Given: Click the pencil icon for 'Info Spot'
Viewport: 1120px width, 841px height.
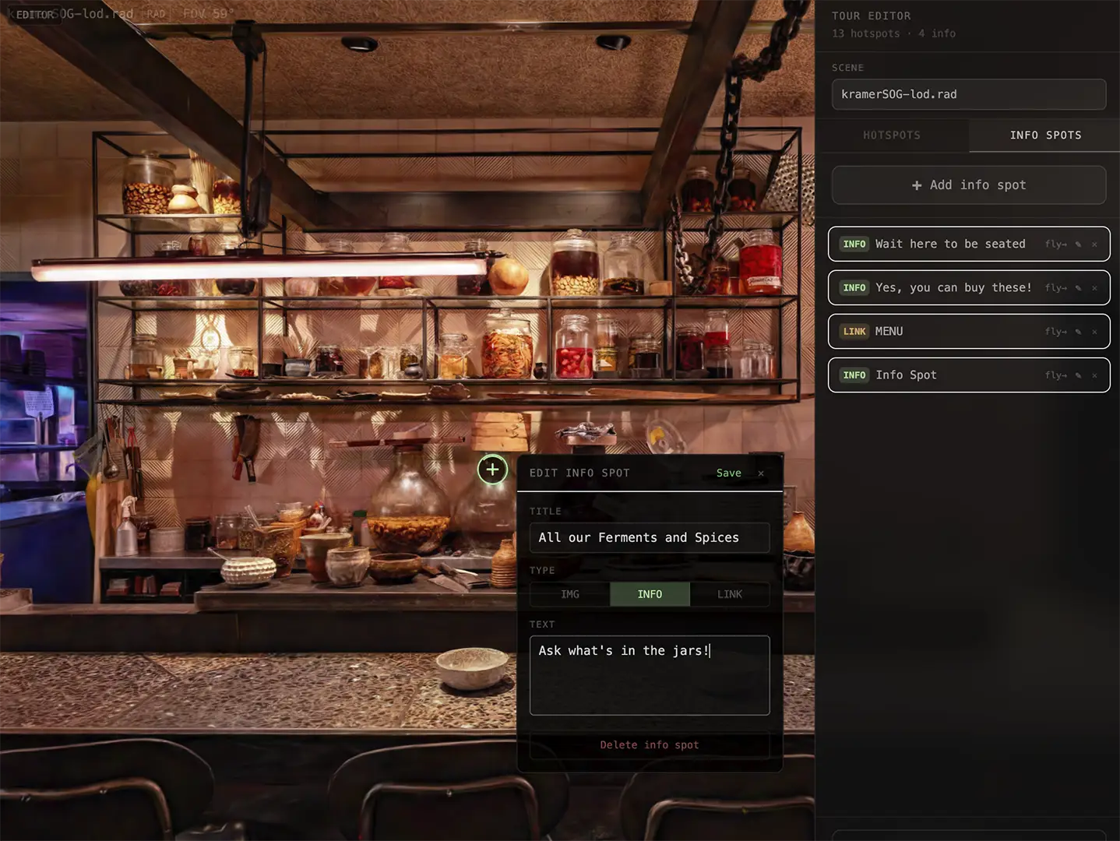Looking at the screenshot, I should coord(1079,375).
